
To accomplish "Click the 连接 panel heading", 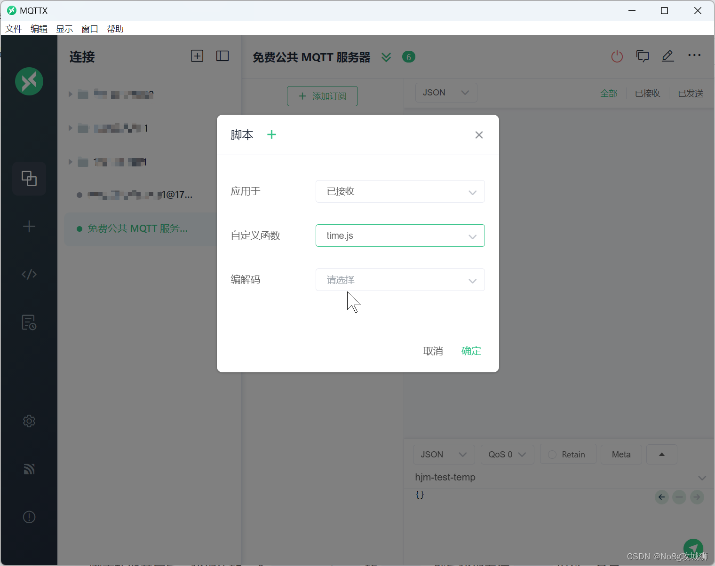I will click(82, 57).
